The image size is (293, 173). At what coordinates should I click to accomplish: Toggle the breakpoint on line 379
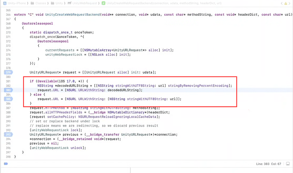(x=8, y=72)
